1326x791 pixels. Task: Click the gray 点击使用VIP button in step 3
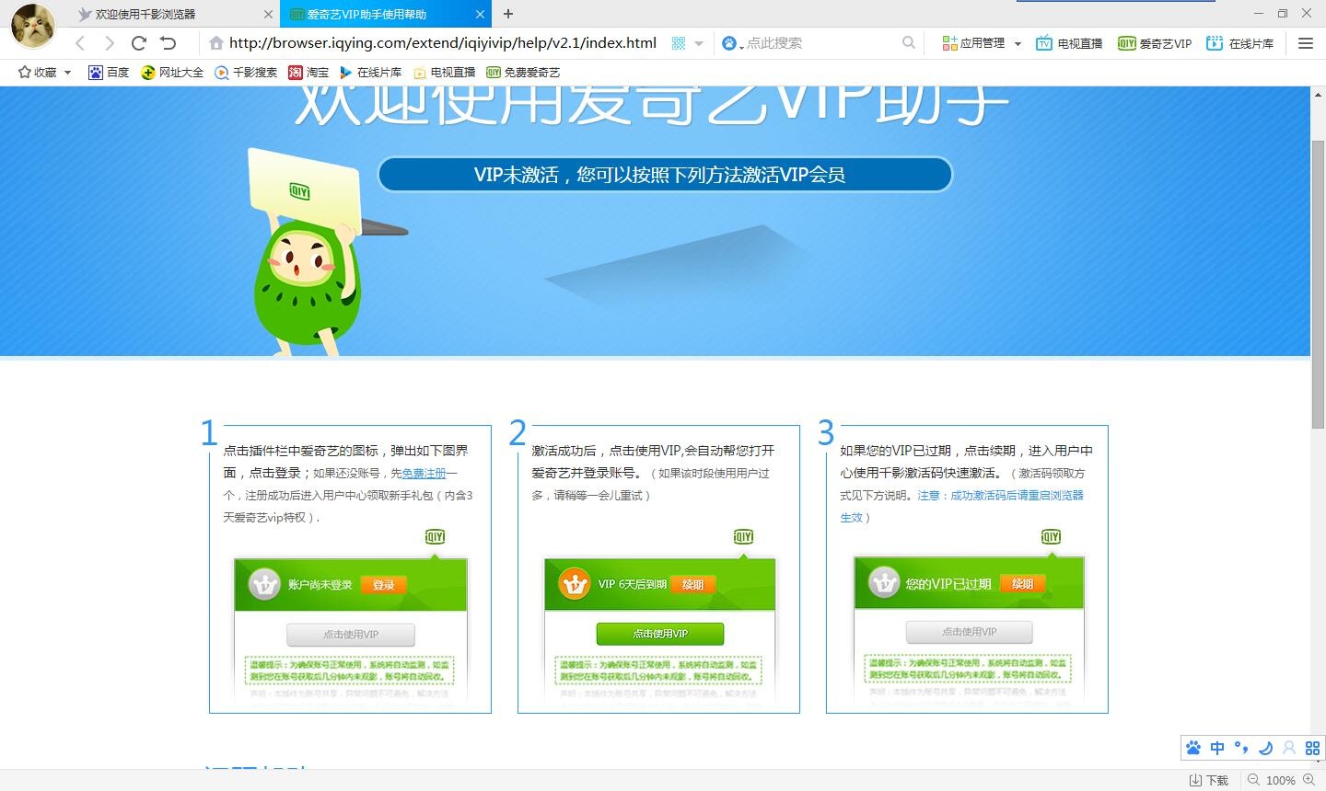(x=970, y=632)
